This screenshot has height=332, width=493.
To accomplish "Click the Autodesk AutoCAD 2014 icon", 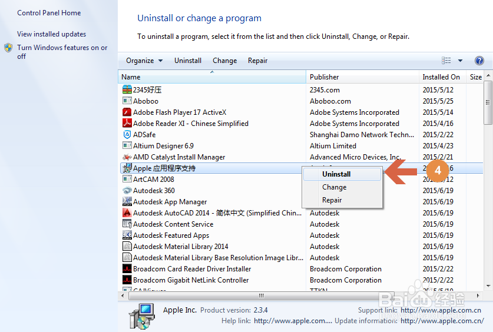I will [x=127, y=213].
